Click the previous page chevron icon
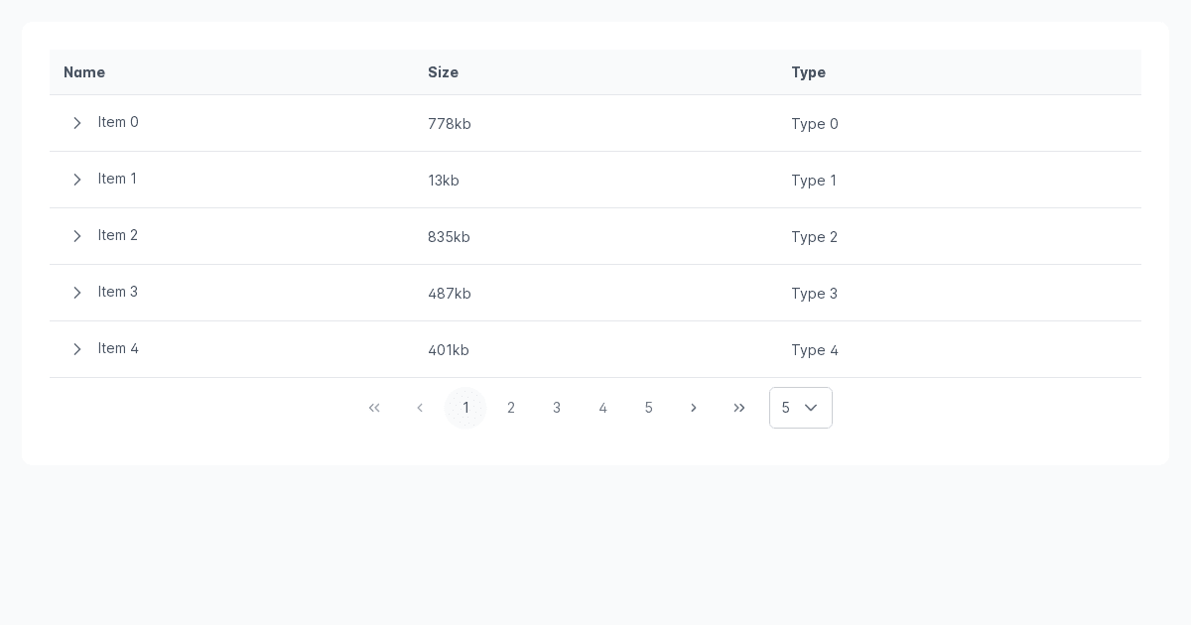Screen dimensions: 1191x625 (x=420, y=408)
